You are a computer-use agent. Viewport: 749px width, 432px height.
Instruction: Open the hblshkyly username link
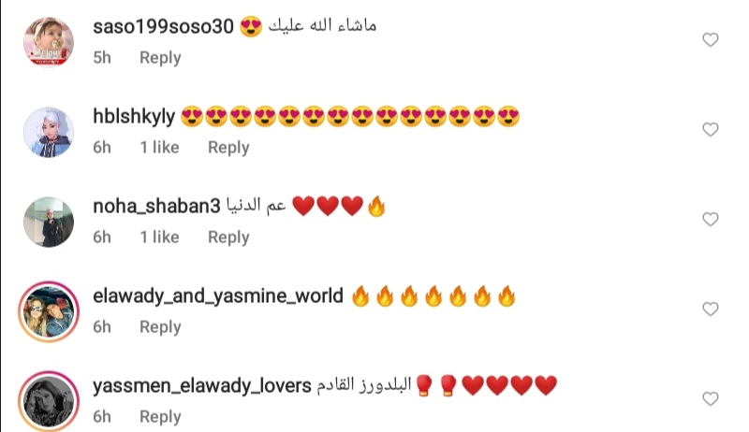pos(134,116)
